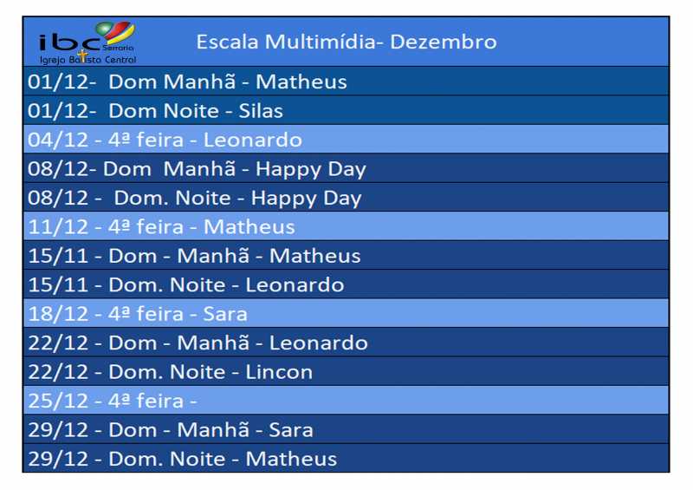Select the Escala Multimídia- Dezembro title
The width and height of the screenshot is (693, 490).
[x=346, y=42]
